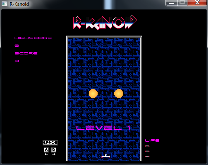Viewport: 208px width, 165px height.
Task: Click the LIFE label
Action: tap(152, 140)
